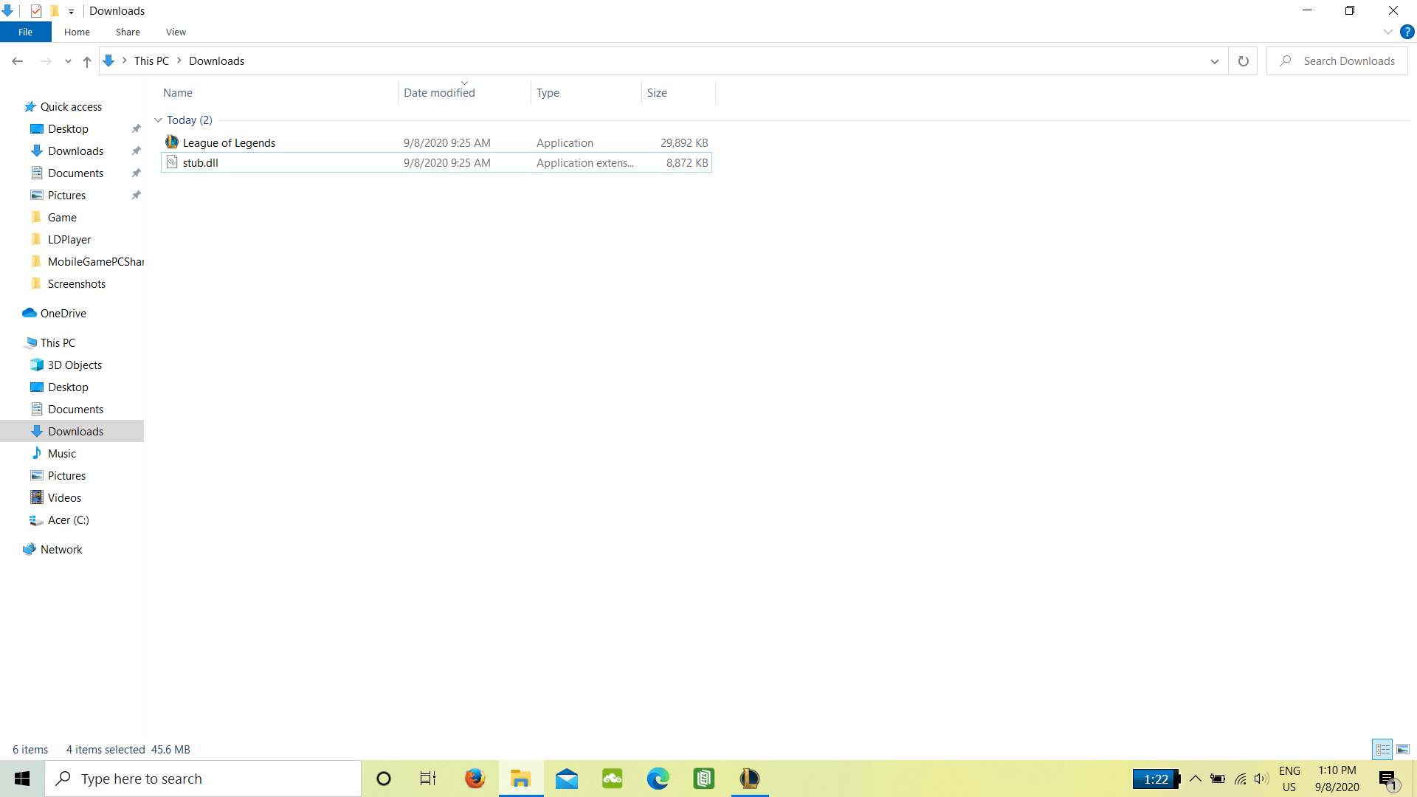Click in the Search Downloads box
The height and width of the screenshot is (797, 1417).
pos(1337,61)
